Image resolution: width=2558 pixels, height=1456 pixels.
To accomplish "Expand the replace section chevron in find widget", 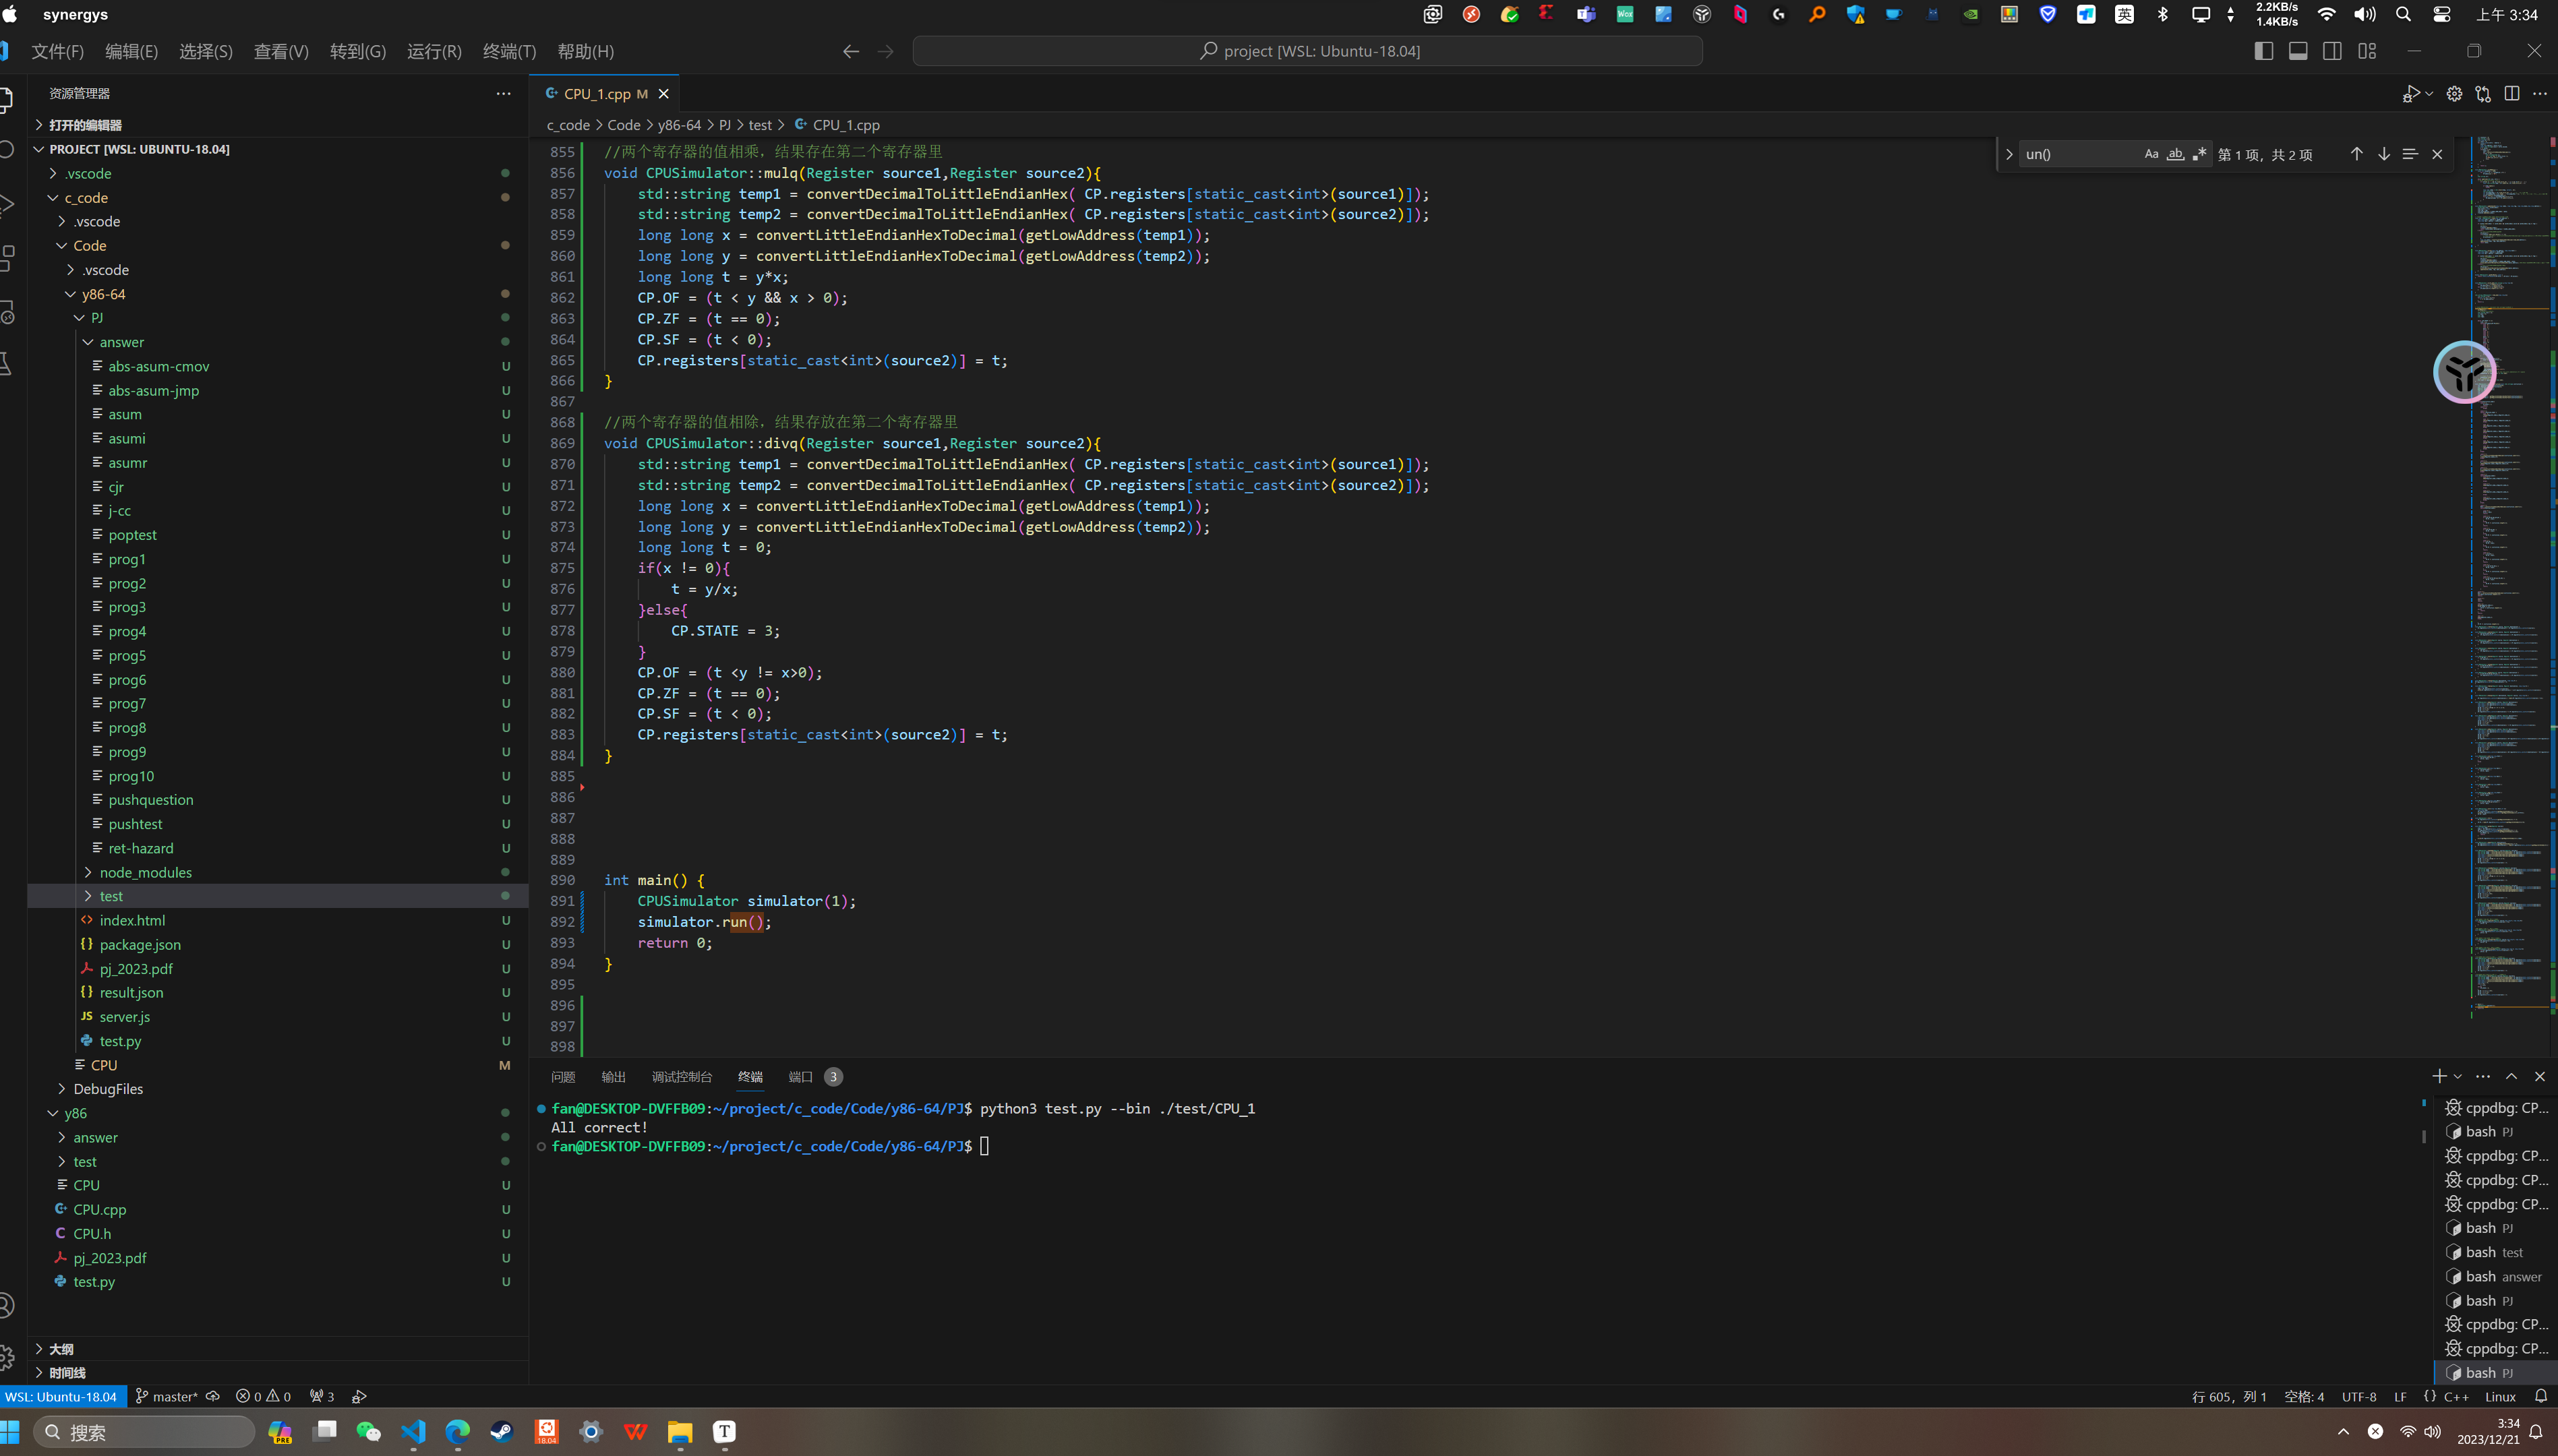I will tap(2010, 153).
